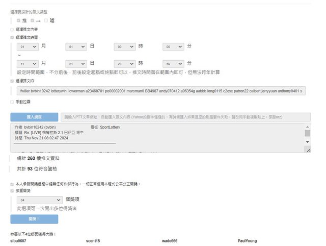326x246 pixels.
Task: Toggle the 推 comment type checkbox
Action: point(19,20)
